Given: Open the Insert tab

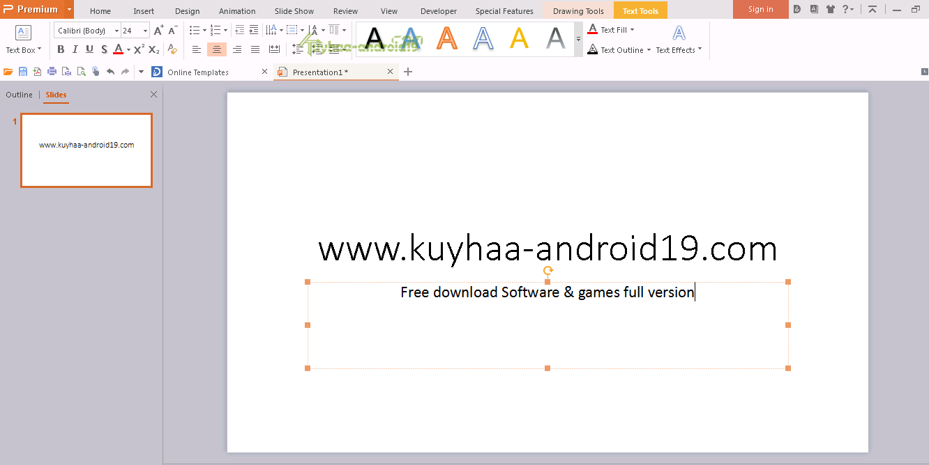Looking at the screenshot, I should 144,11.
